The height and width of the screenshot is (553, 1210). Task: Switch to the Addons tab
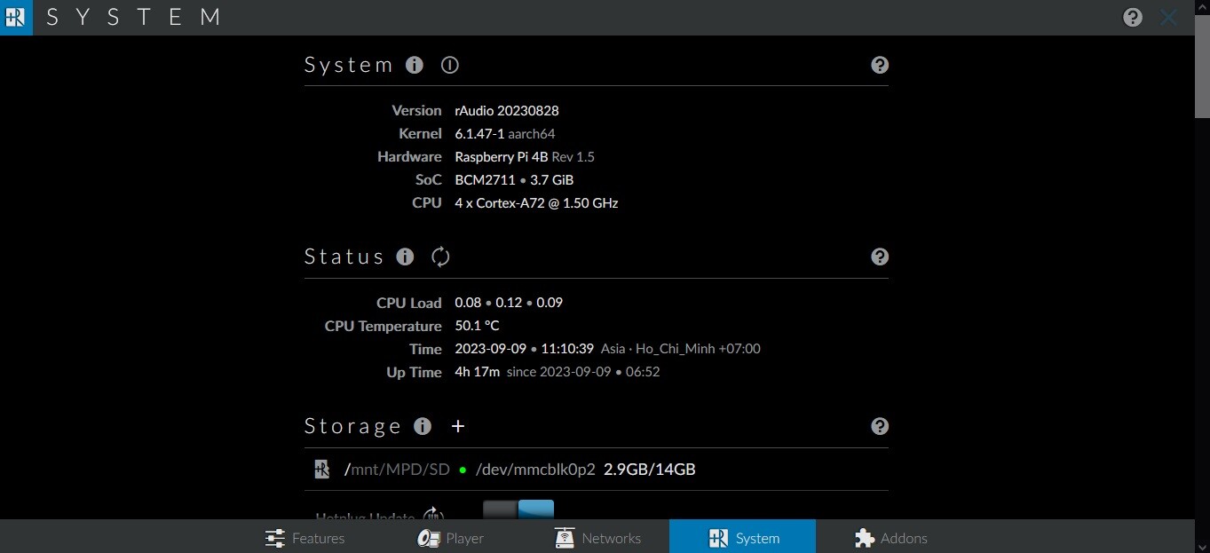(890, 537)
